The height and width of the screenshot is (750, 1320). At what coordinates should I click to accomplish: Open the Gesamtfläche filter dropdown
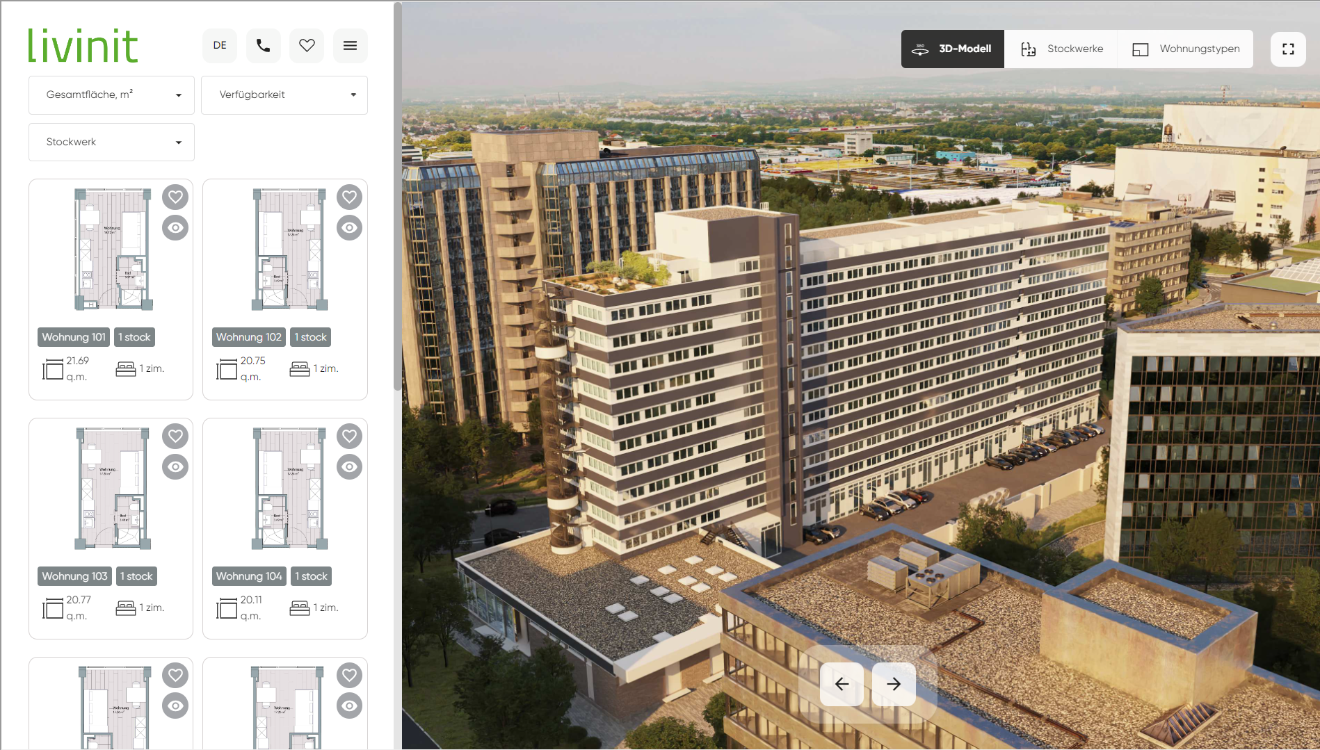pyautogui.click(x=111, y=95)
